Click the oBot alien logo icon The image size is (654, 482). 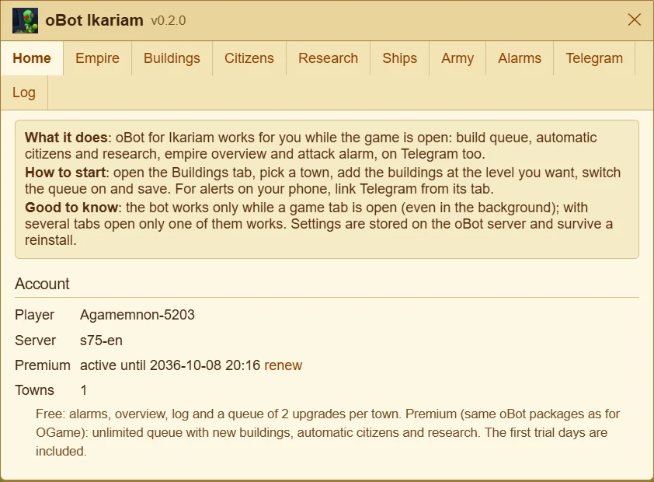25,20
